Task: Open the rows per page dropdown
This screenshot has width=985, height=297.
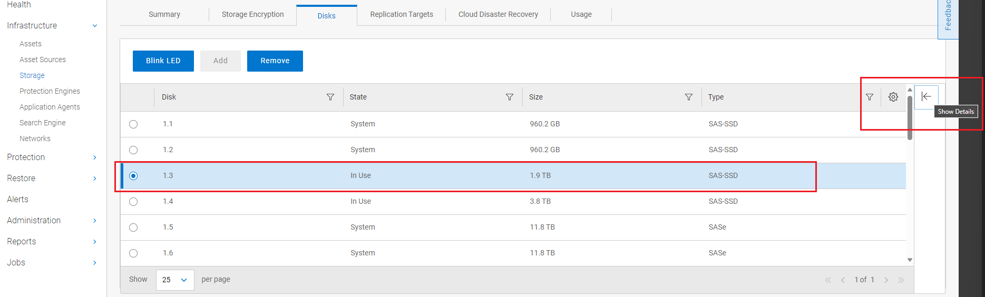Action: click(175, 280)
